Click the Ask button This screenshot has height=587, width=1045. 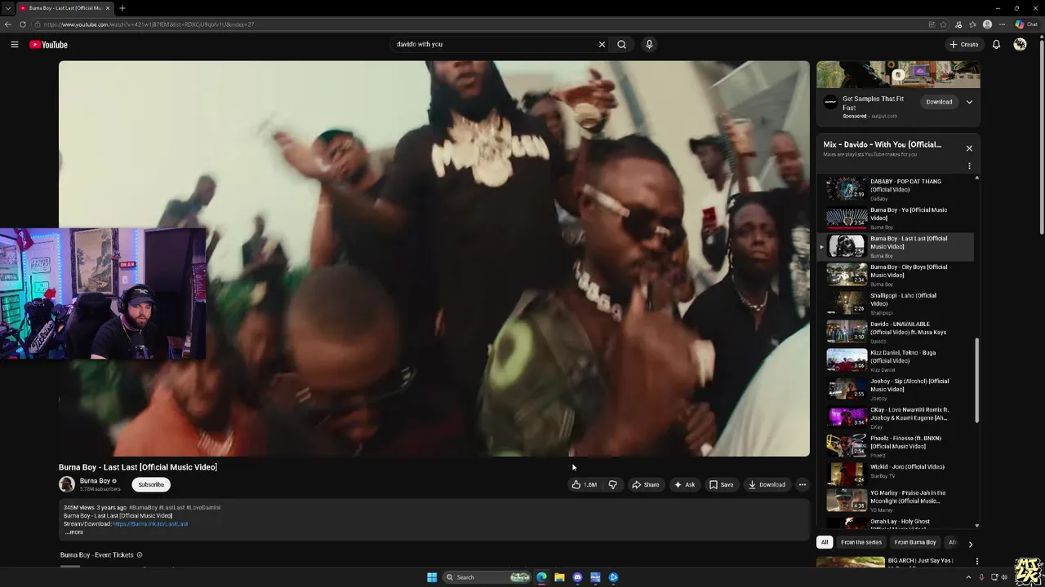coord(684,484)
